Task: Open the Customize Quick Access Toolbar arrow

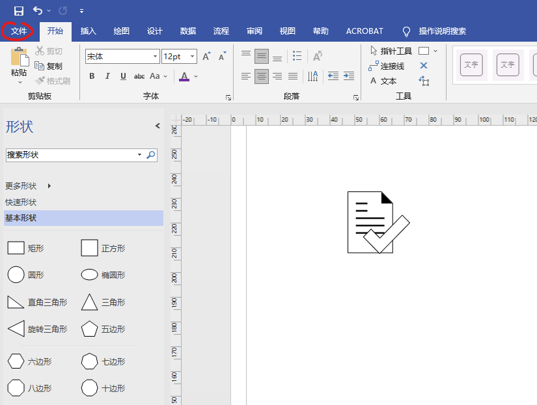Action: [x=81, y=11]
